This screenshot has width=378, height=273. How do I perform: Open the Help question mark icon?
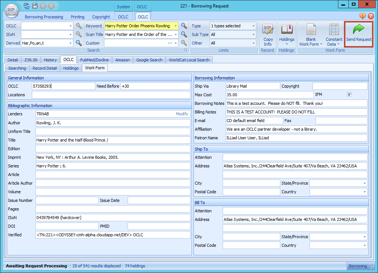(371, 16)
